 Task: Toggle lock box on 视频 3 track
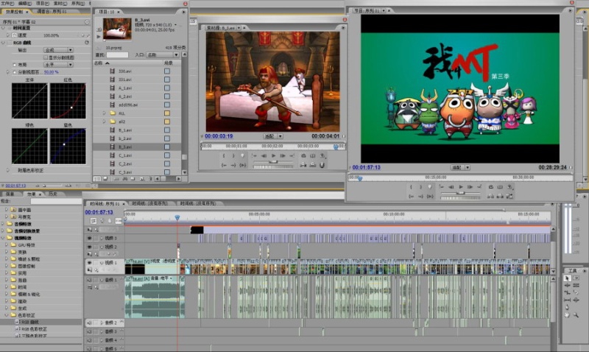click(96, 238)
